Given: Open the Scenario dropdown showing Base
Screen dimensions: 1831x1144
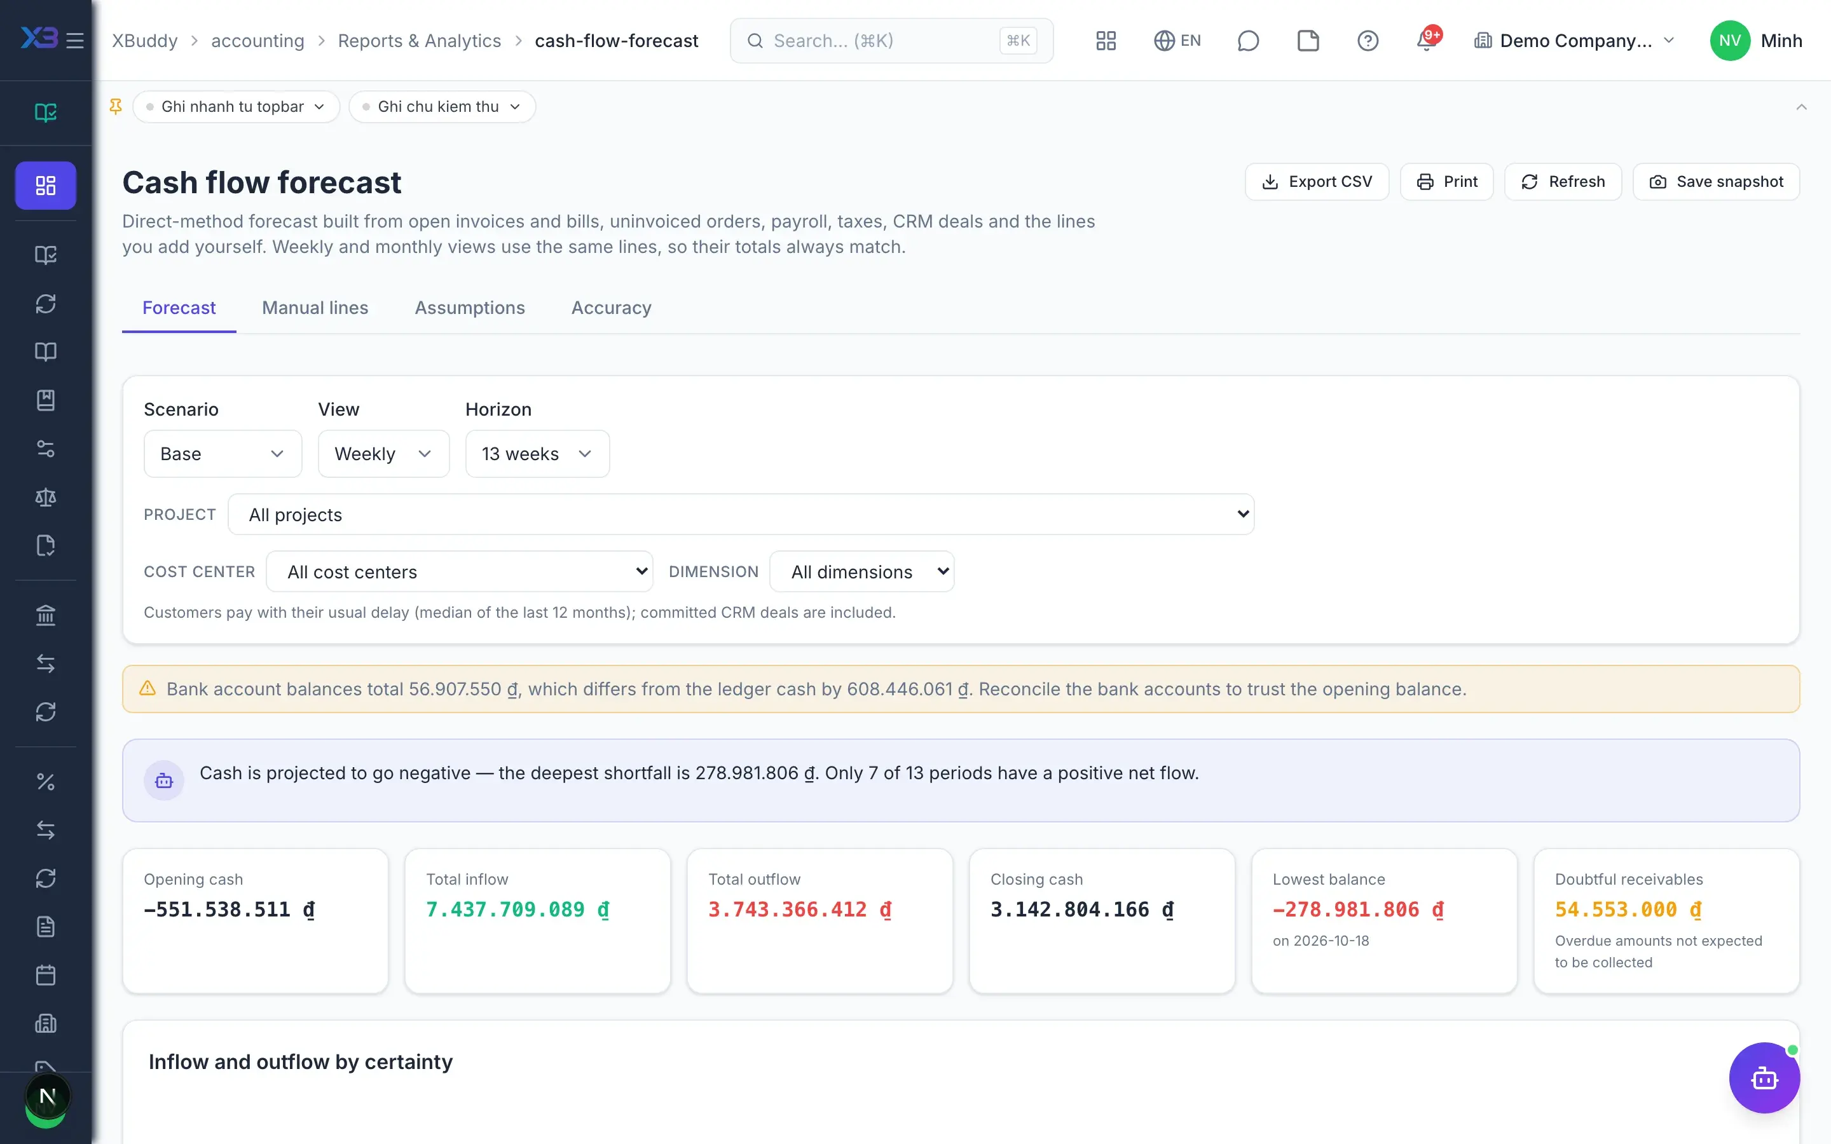Looking at the screenshot, I should click(x=223, y=454).
